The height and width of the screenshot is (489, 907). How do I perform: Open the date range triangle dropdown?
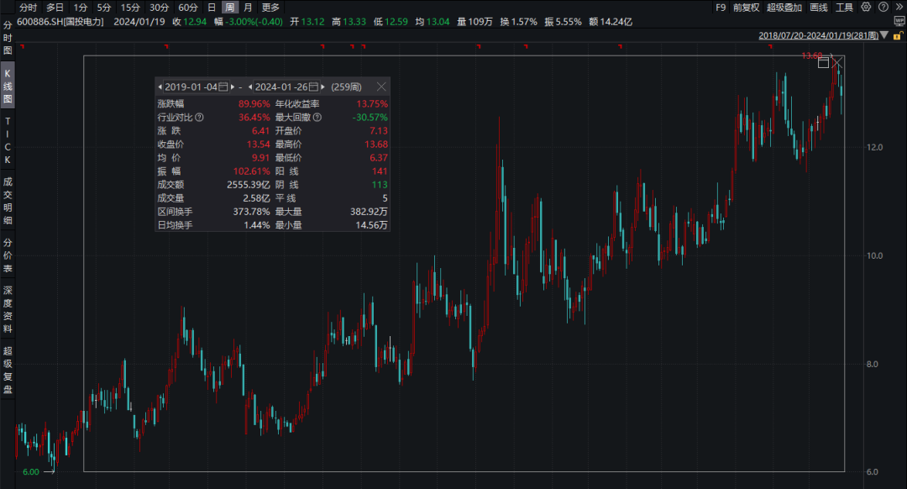click(883, 36)
